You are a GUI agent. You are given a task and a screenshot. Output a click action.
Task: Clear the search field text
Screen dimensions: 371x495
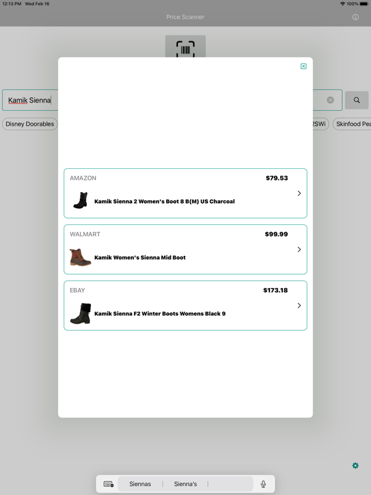(x=330, y=100)
